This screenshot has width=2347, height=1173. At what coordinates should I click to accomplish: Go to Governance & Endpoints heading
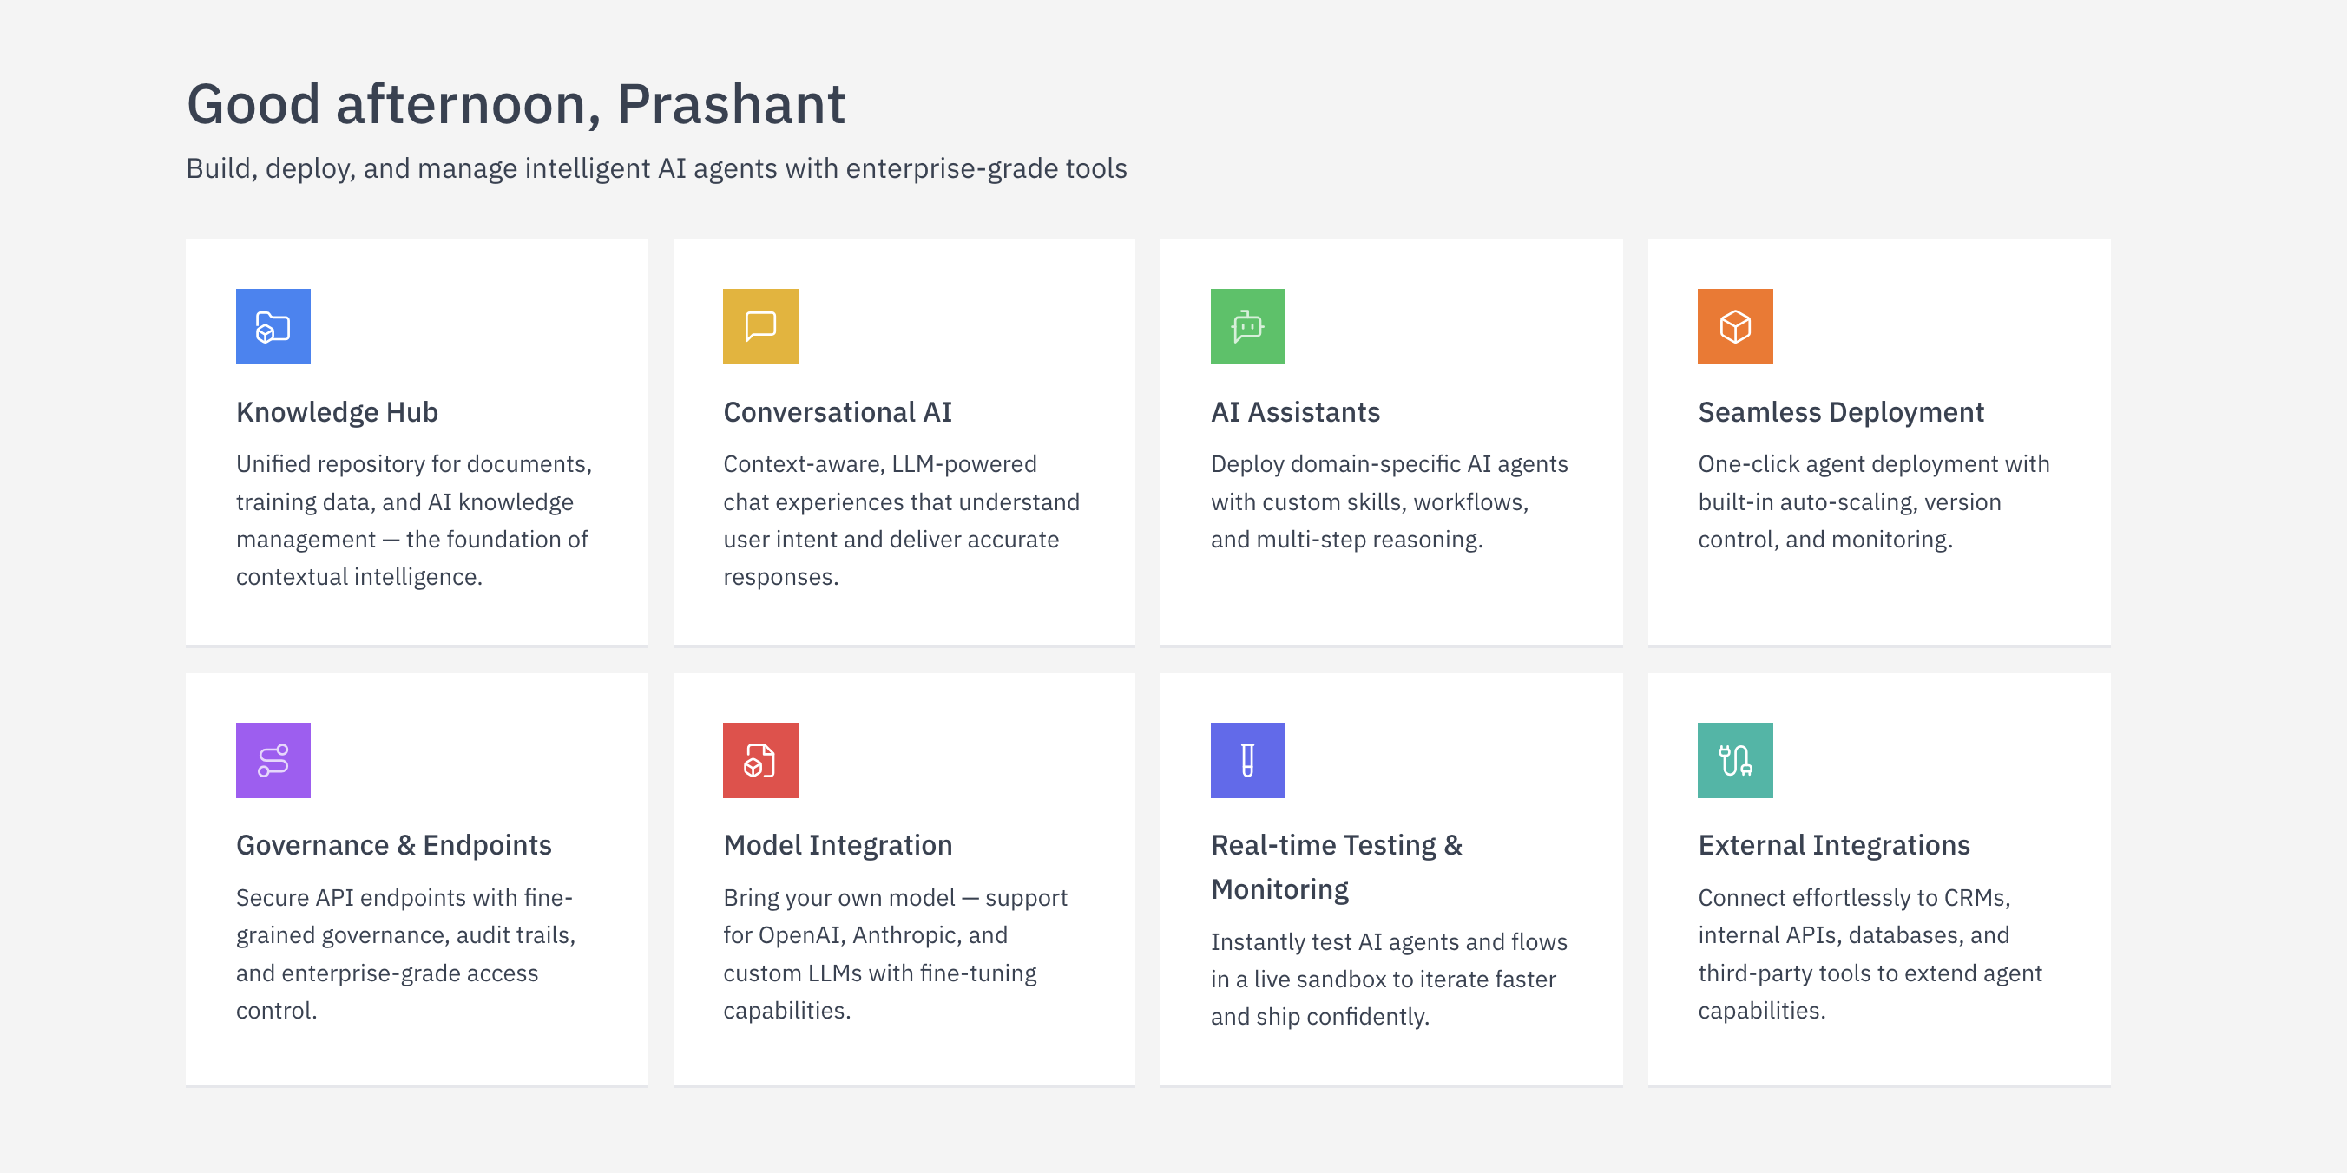[393, 844]
